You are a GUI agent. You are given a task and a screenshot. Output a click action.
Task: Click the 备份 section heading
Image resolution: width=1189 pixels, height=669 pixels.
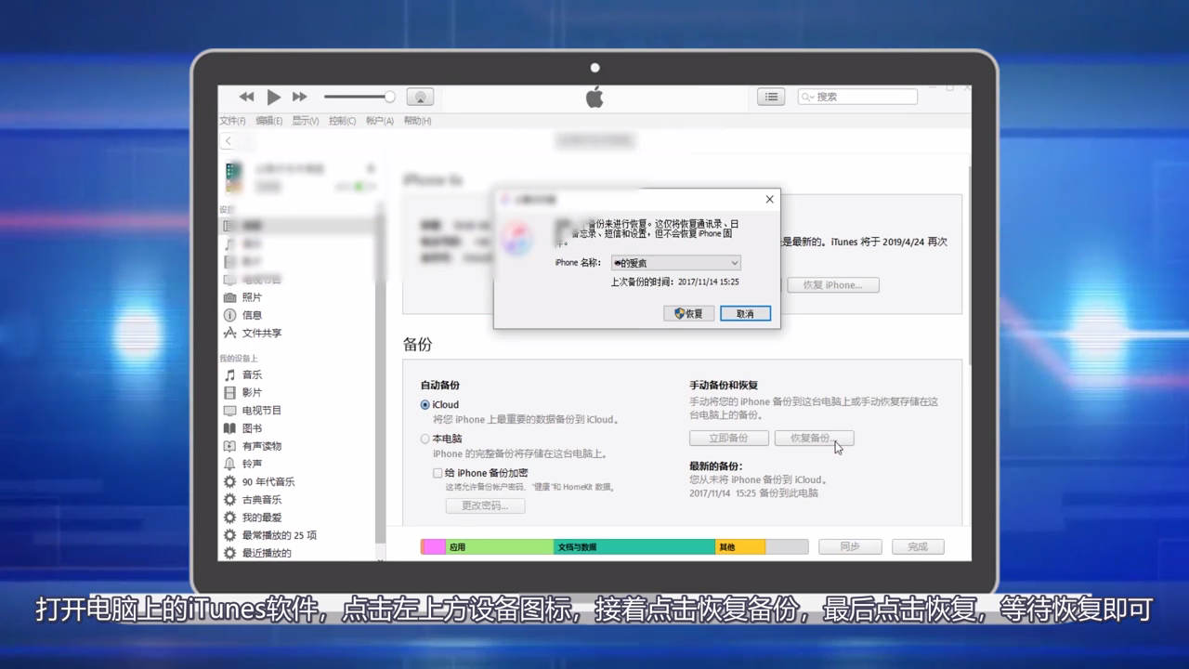417,345
